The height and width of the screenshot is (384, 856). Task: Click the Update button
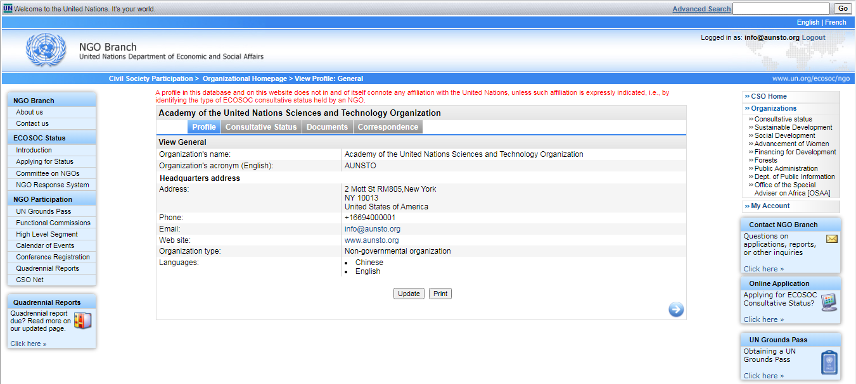pyautogui.click(x=409, y=294)
